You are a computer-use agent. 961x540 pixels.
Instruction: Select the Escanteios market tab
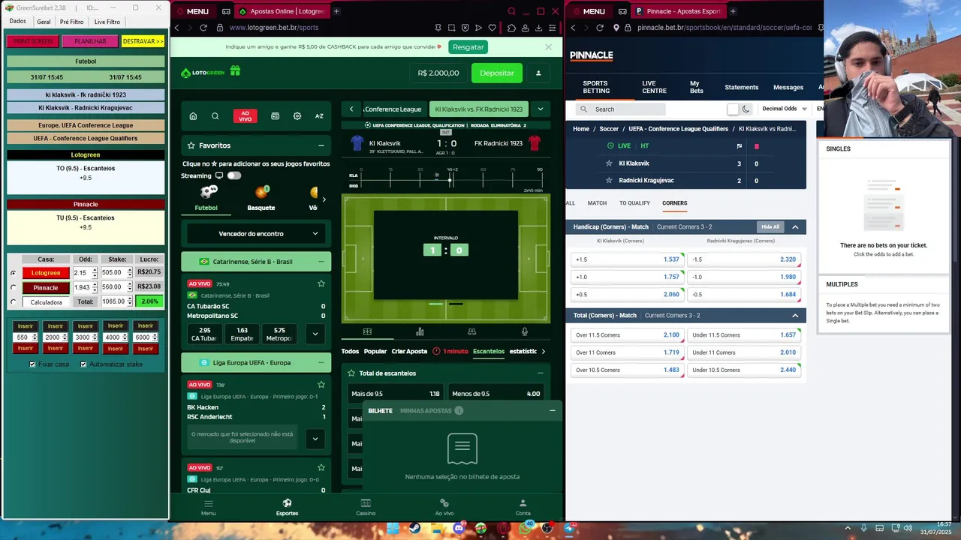489,351
